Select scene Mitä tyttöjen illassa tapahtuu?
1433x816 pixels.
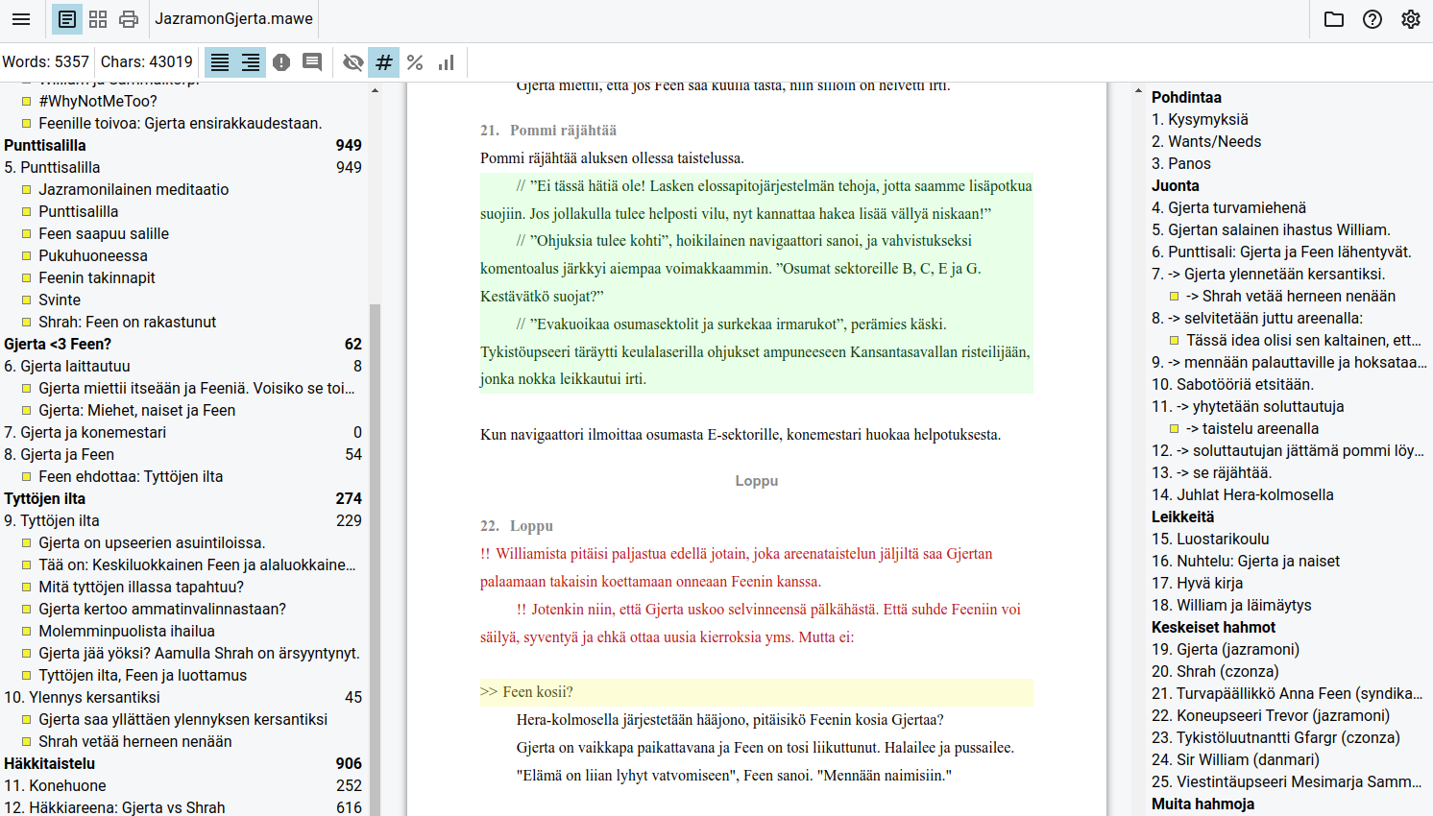coord(141,587)
